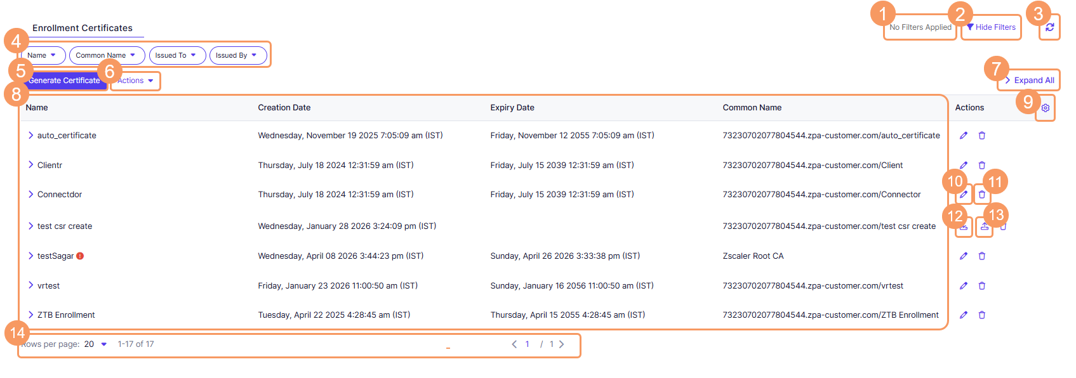Open the Issued By filter dropdown
Image resolution: width=1076 pixels, height=378 pixels.
[x=237, y=55]
